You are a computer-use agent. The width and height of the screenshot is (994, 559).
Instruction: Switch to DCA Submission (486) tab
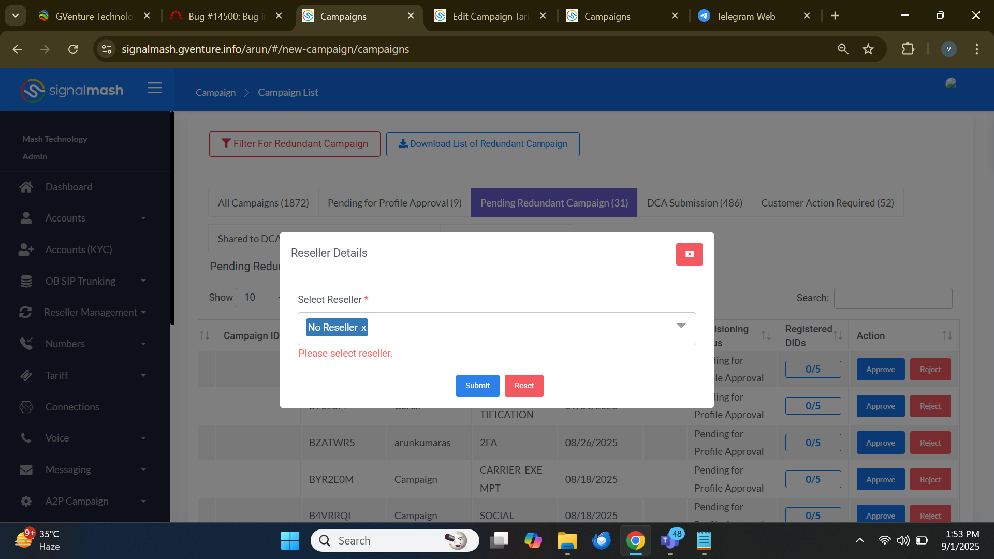(694, 203)
